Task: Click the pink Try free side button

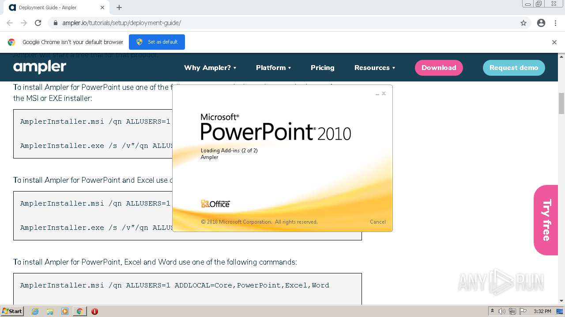Action: 546,220
